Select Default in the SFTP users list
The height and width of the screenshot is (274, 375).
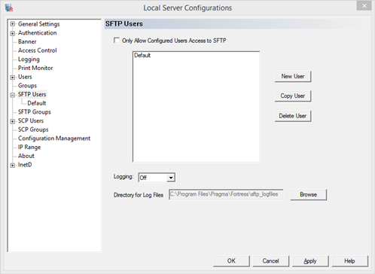point(142,55)
